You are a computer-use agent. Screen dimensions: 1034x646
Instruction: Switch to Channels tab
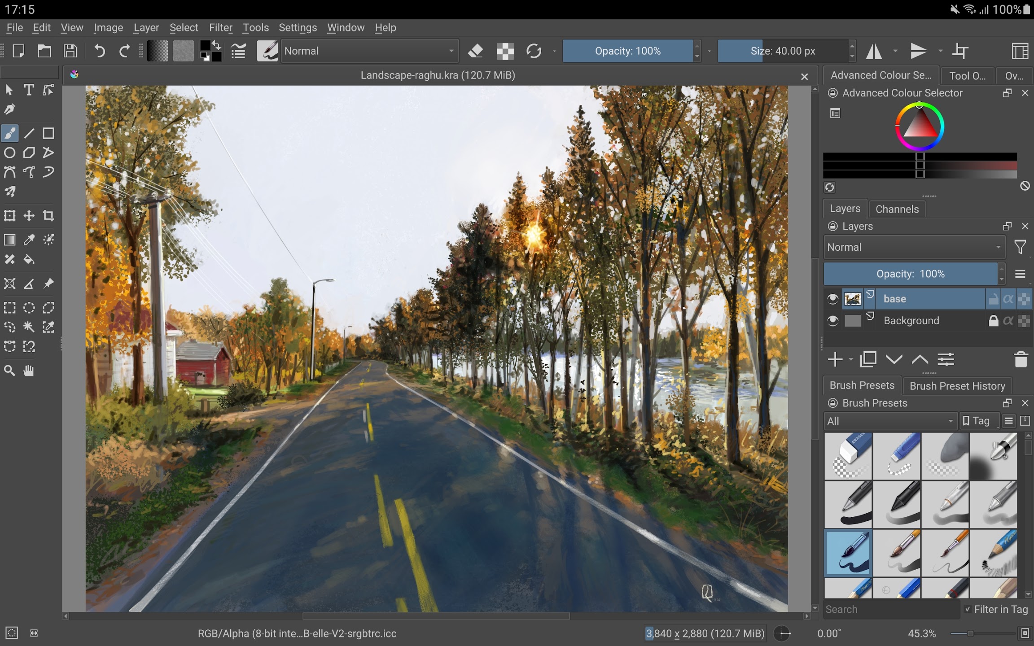(897, 209)
